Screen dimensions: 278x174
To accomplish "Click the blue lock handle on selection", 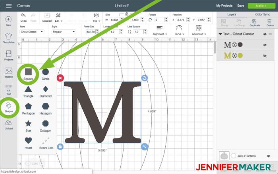I will click(x=60, y=147).
